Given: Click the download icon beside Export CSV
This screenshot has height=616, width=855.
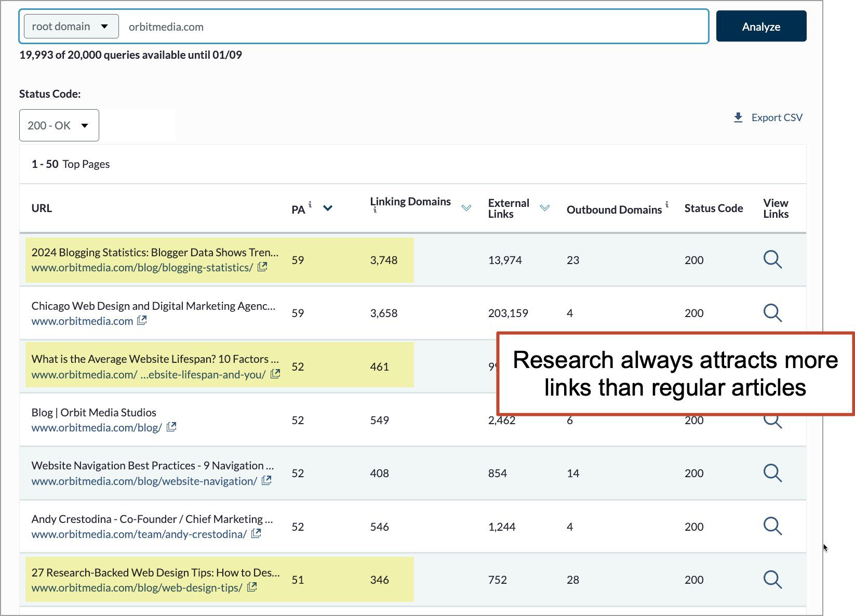Looking at the screenshot, I should pos(738,117).
